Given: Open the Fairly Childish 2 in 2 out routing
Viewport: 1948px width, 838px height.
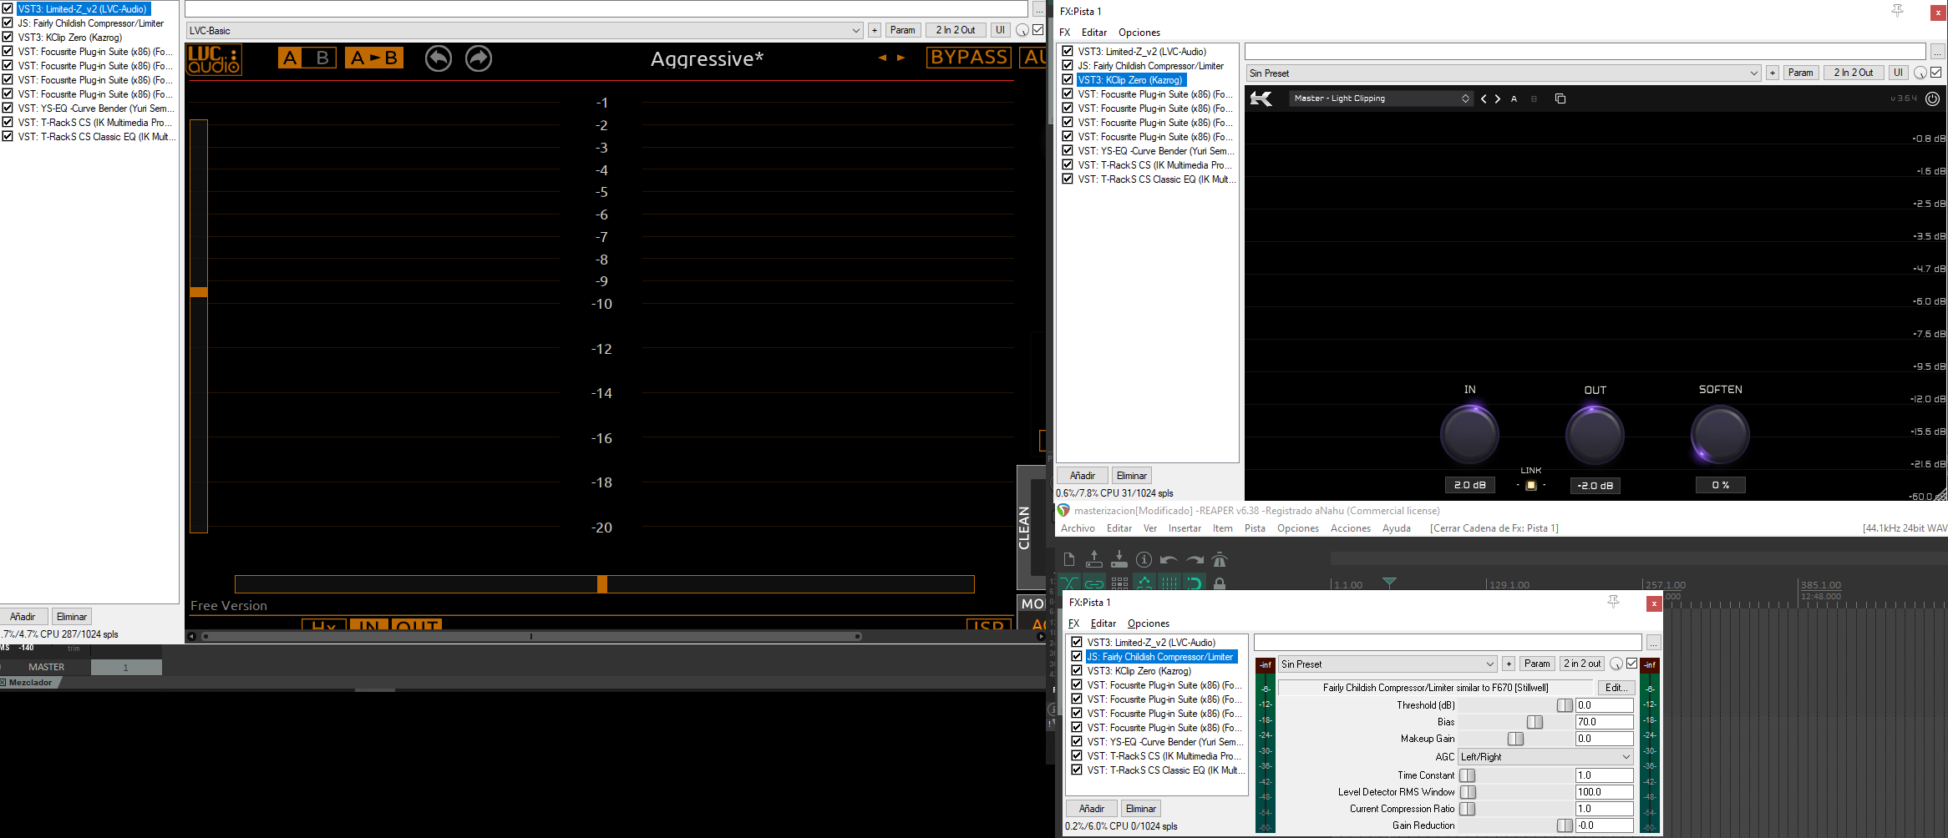Looking at the screenshot, I should click(x=1582, y=664).
